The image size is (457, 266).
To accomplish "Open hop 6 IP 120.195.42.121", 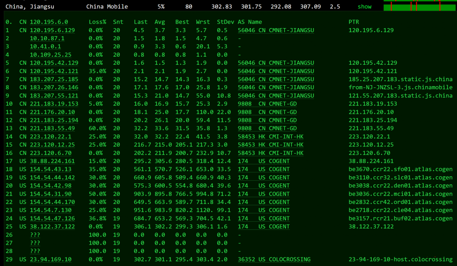I will [x=54, y=71].
